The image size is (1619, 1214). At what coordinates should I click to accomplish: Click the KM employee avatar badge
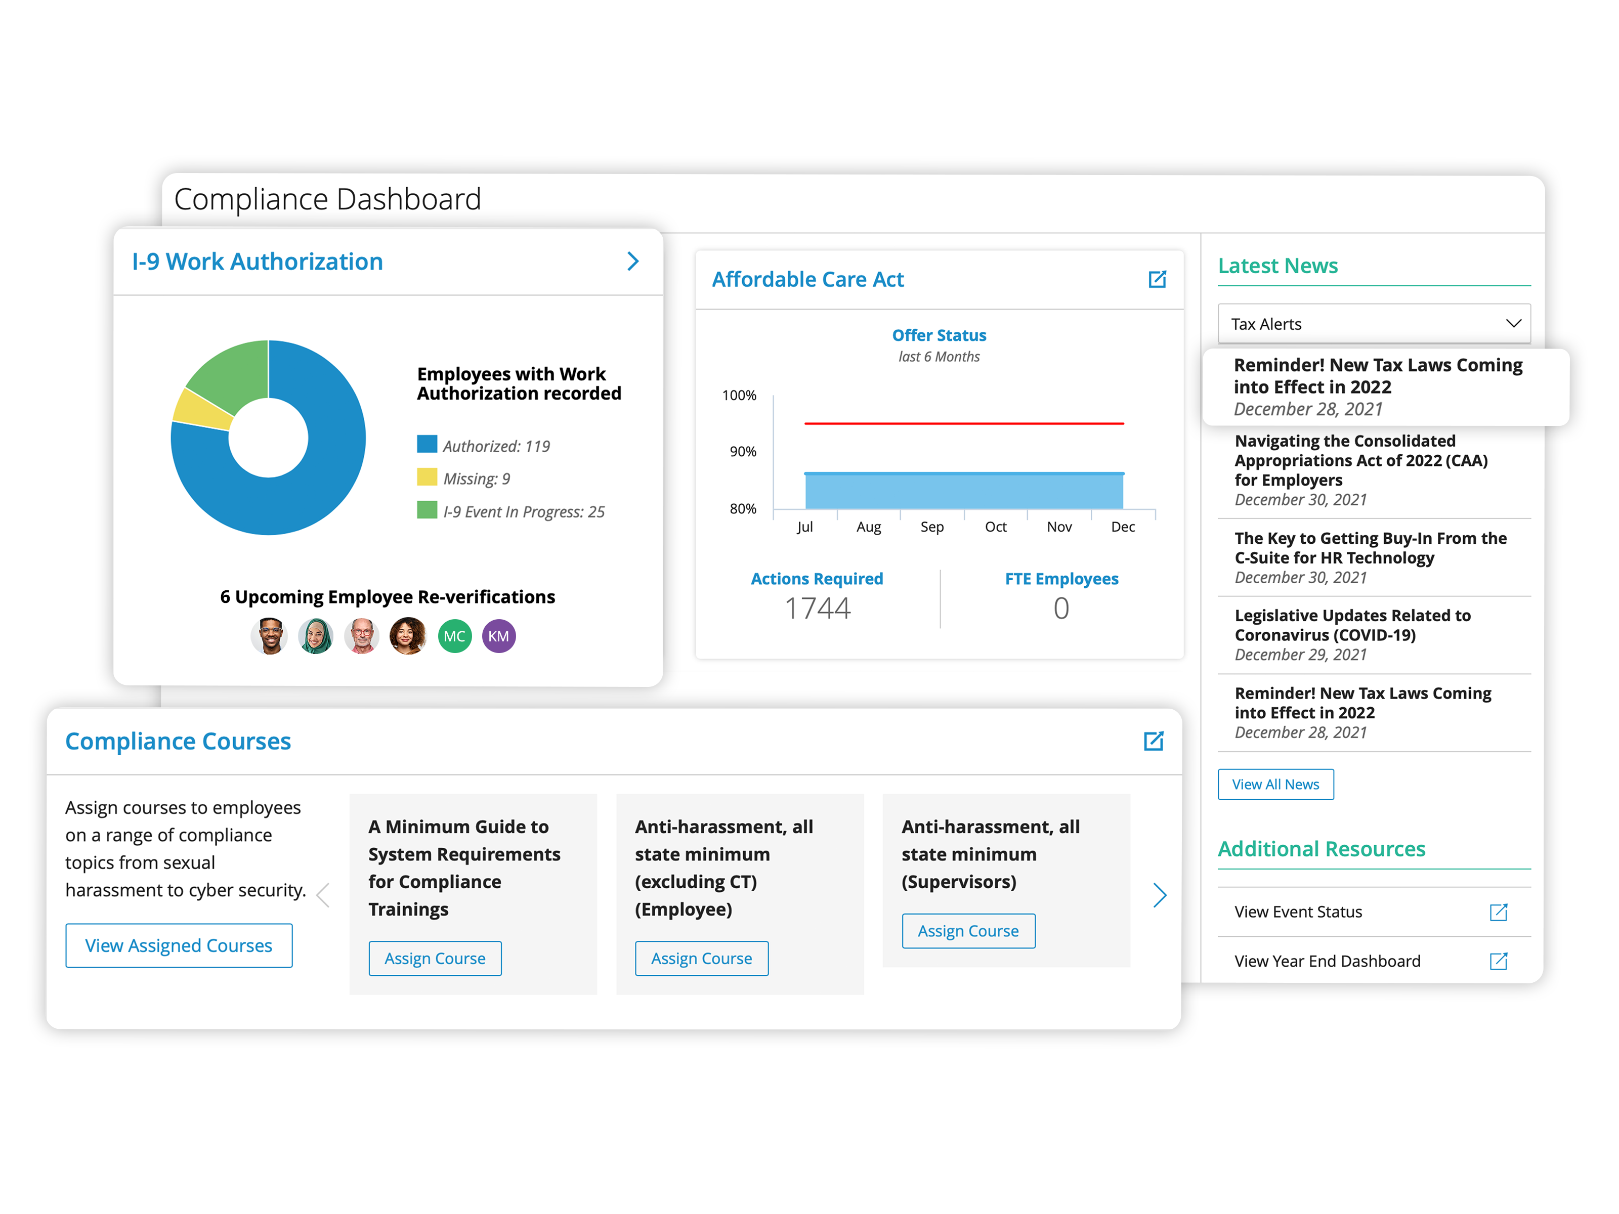498,636
